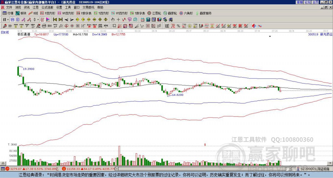Select the crosshair plus cursor icon
This screenshot has height=178, width=333.
point(118,20)
